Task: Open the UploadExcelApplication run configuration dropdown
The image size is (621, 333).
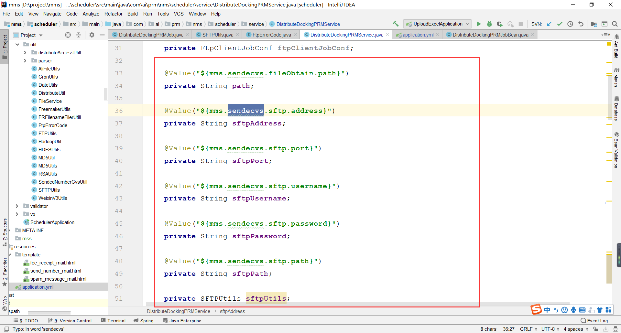Action: (438, 24)
